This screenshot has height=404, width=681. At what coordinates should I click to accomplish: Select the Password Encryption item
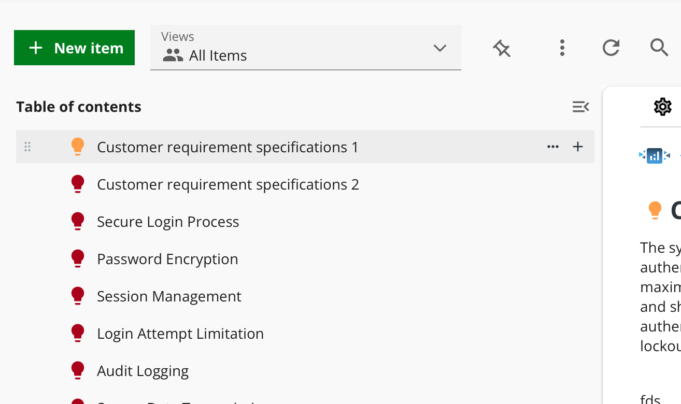pos(167,259)
